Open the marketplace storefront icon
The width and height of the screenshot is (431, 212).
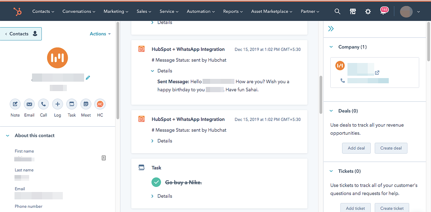(x=353, y=11)
